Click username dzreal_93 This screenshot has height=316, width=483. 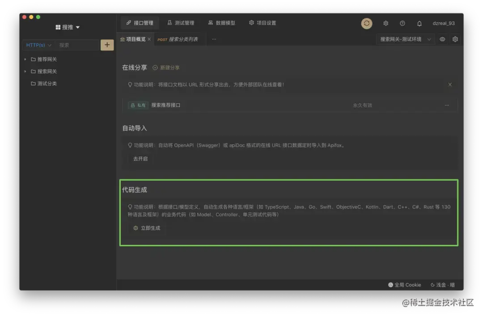tap(444, 23)
